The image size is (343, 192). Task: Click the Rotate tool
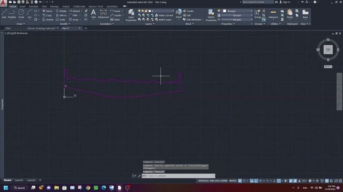point(61,11)
